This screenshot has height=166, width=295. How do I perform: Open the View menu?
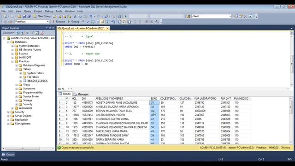pos(18,11)
